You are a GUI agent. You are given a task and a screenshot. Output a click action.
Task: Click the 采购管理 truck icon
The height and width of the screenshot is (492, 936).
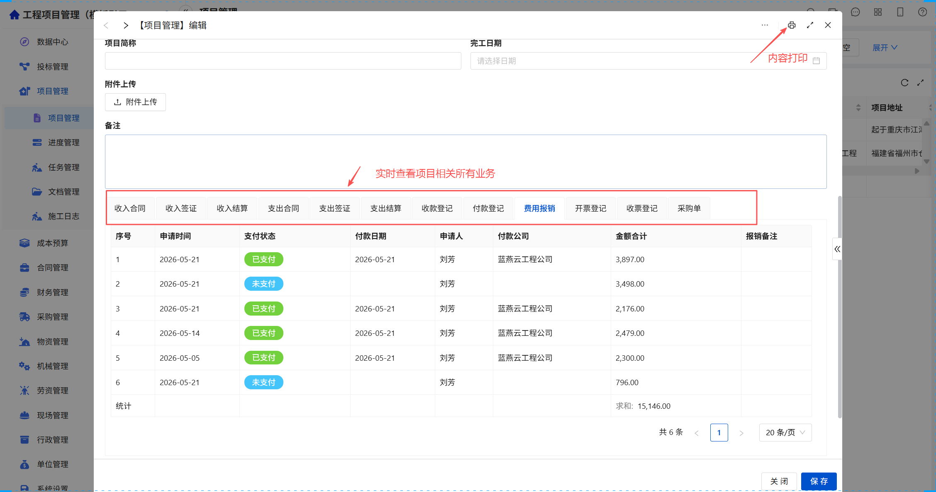coord(24,317)
